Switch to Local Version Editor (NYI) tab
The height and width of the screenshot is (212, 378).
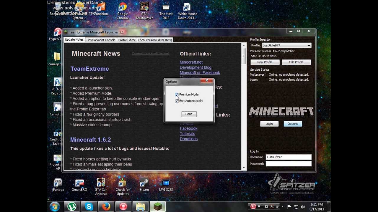[x=155, y=40]
